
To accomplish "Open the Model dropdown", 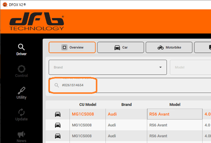I will pyautogui.click(x=190, y=67).
